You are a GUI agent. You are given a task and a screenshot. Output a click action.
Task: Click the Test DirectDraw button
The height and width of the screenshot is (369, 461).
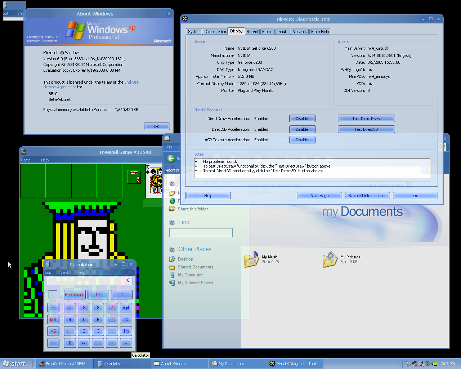(x=366, y=119)
